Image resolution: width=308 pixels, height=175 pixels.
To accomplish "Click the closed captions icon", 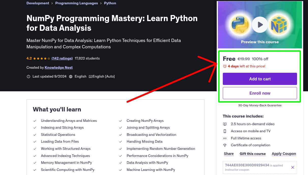I will [90, 77].
